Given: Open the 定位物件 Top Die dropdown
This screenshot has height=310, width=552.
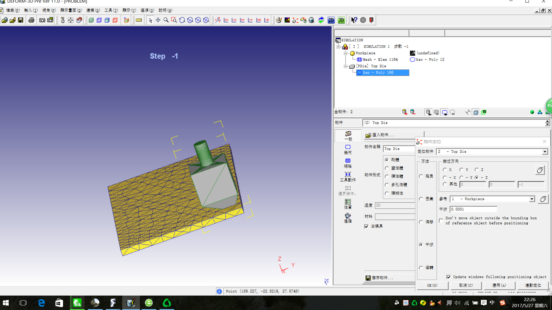Looking at the screenshot, I should click(544, 152).
